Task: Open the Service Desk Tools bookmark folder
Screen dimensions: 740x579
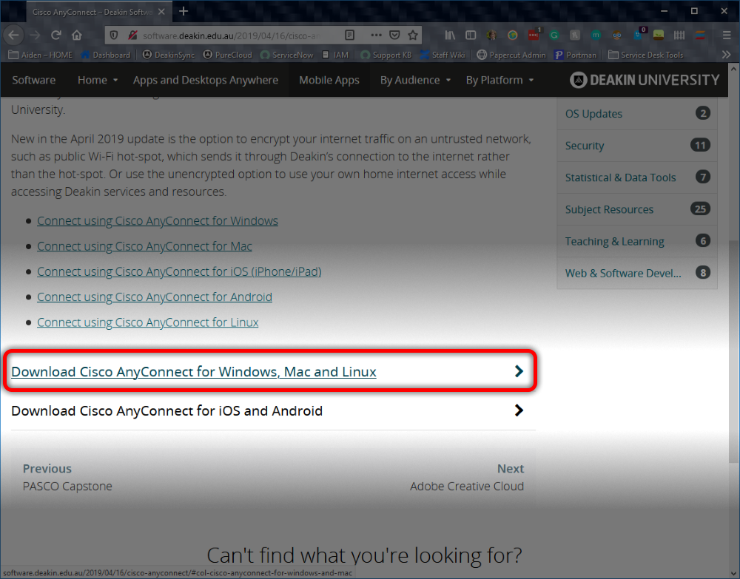Action: click(x=645, y=55)
